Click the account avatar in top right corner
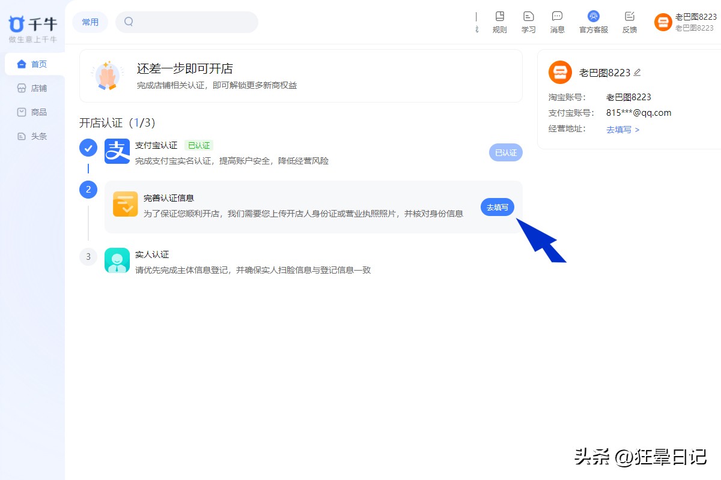Viewport: 721px width, 480px height. coord(663,22)
